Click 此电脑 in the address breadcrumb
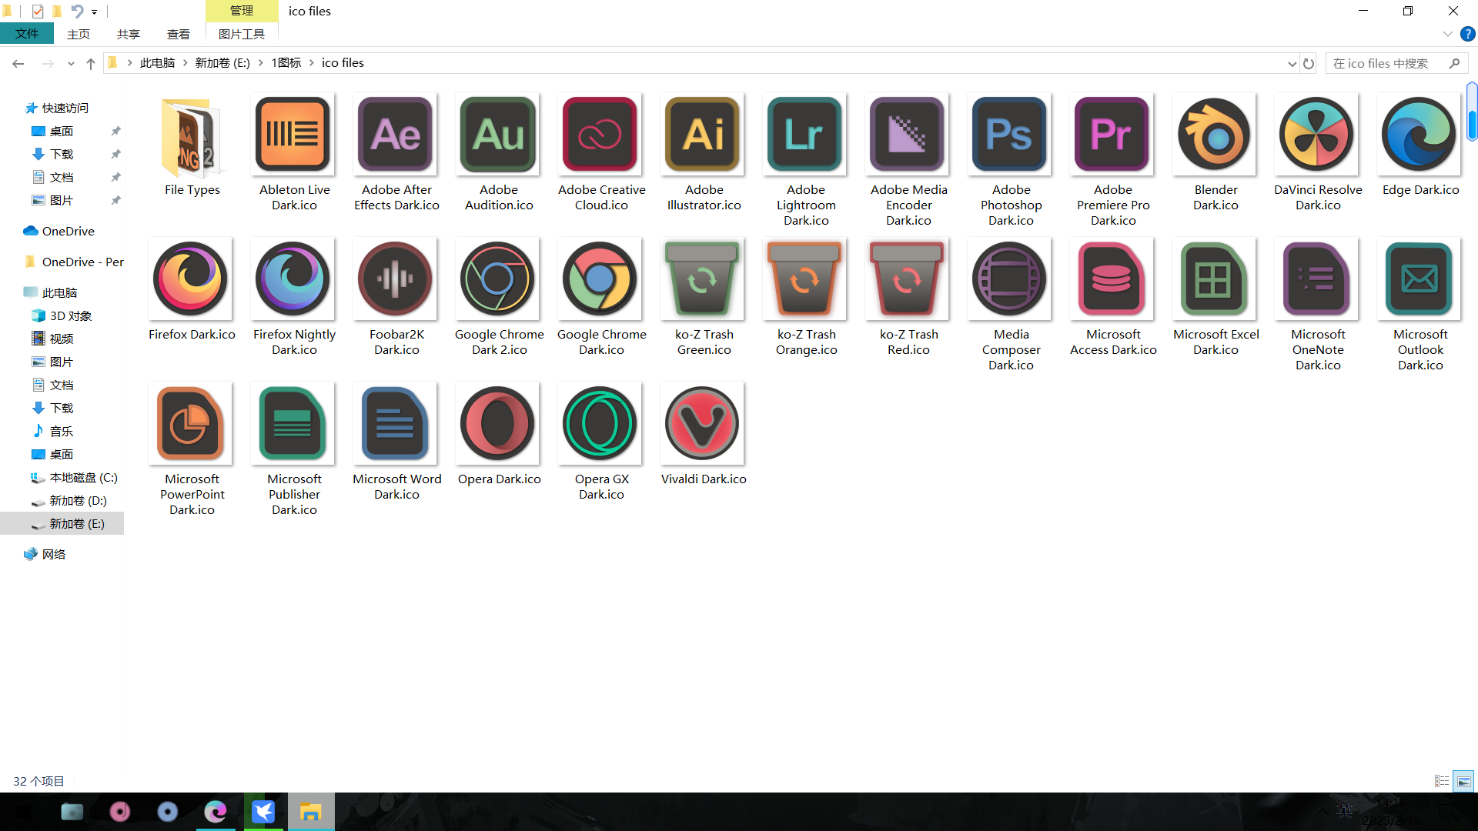 (x=157, y=63)
